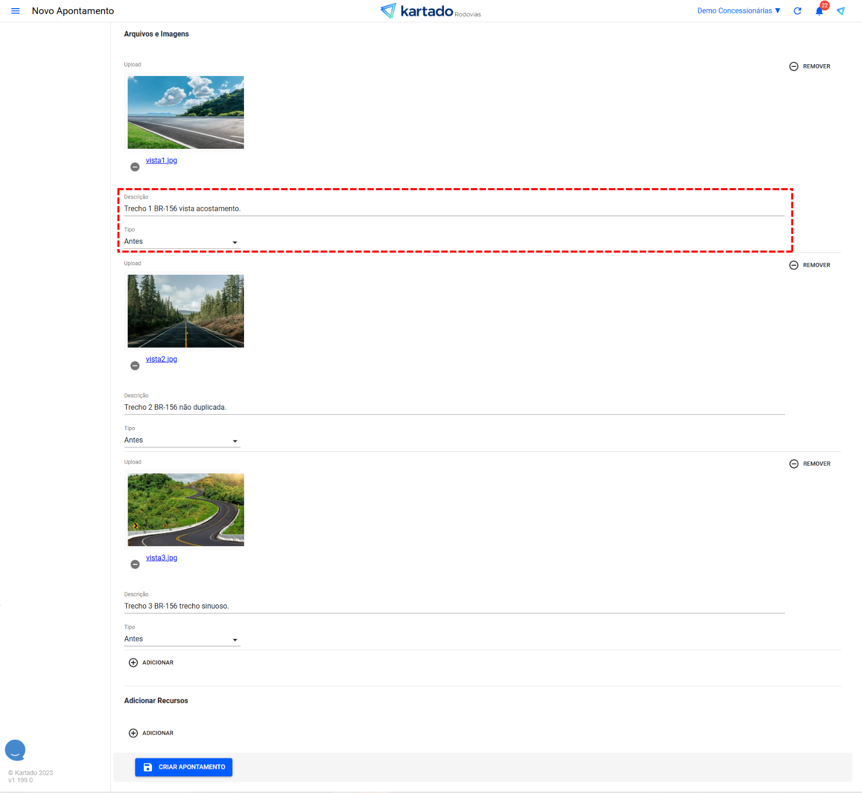Viewport: 862px width, 793px height.
Task: Click the Kartado Rodovias logo
Action: 430,11
